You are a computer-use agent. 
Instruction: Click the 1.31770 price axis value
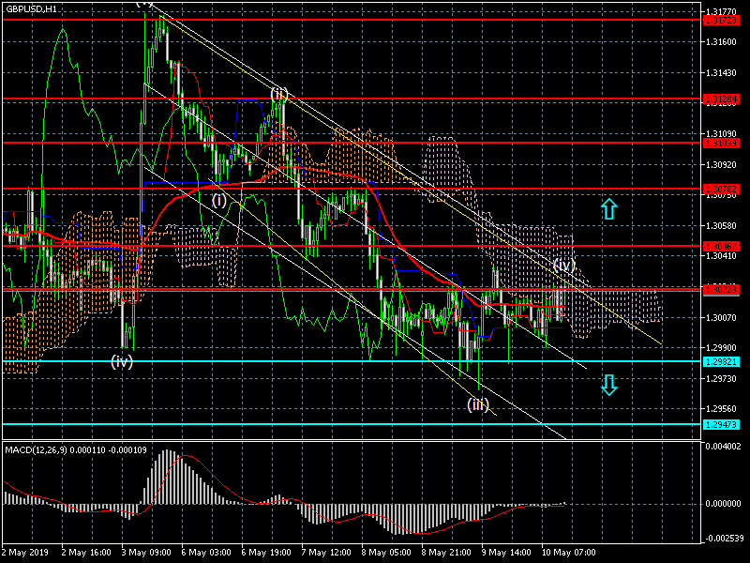point(721,11)
